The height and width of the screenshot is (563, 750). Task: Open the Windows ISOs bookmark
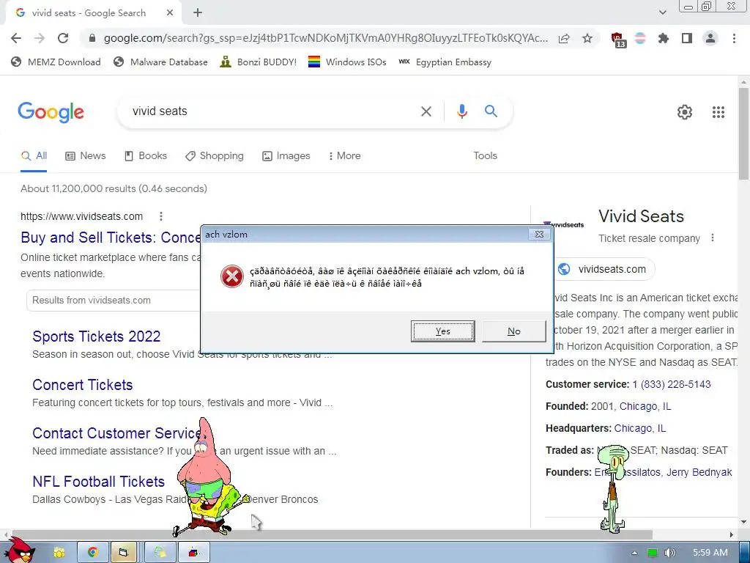[x=347, y=62]
